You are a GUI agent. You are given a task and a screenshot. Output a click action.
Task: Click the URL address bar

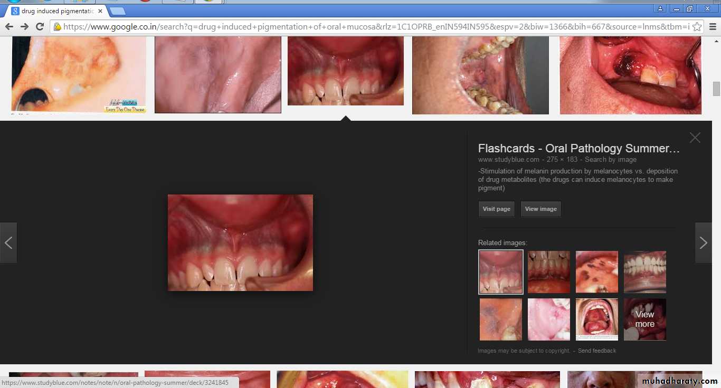[369, 26]
